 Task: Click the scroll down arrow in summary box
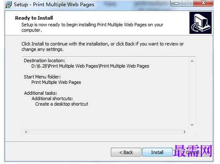pos(192,125)
